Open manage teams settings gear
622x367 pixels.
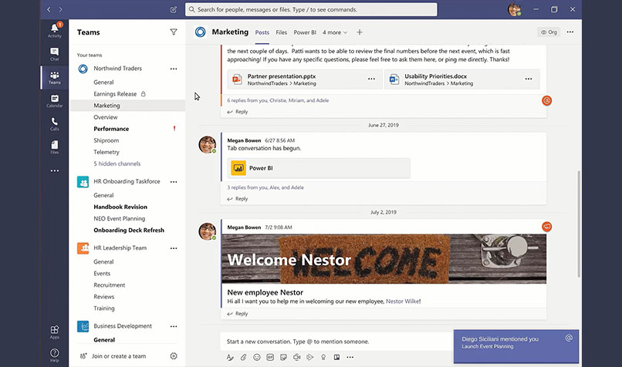(174, 356)
